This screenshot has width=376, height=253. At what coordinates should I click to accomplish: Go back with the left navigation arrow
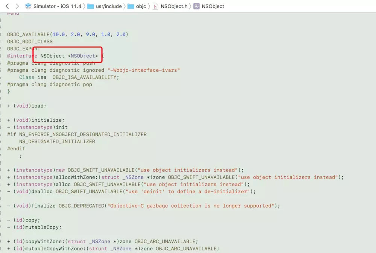click(x=7, y=6)
